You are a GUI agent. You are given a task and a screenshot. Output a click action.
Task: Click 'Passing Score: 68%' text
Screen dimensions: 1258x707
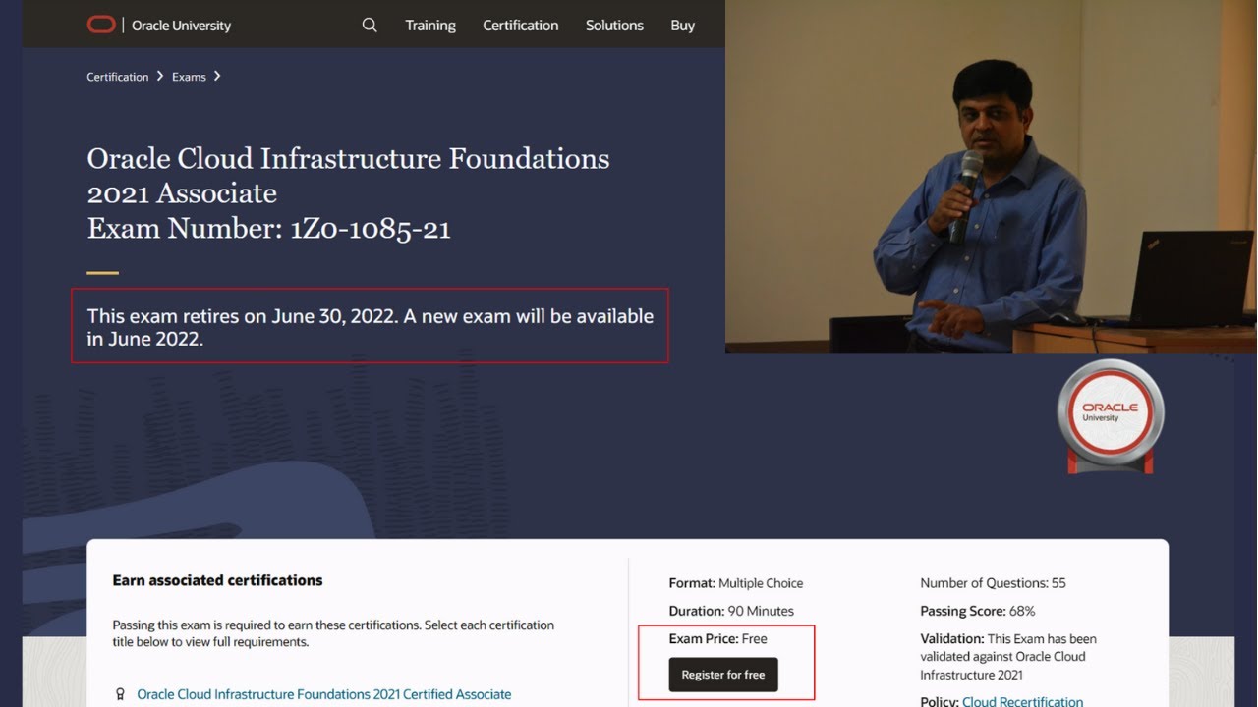977,611
